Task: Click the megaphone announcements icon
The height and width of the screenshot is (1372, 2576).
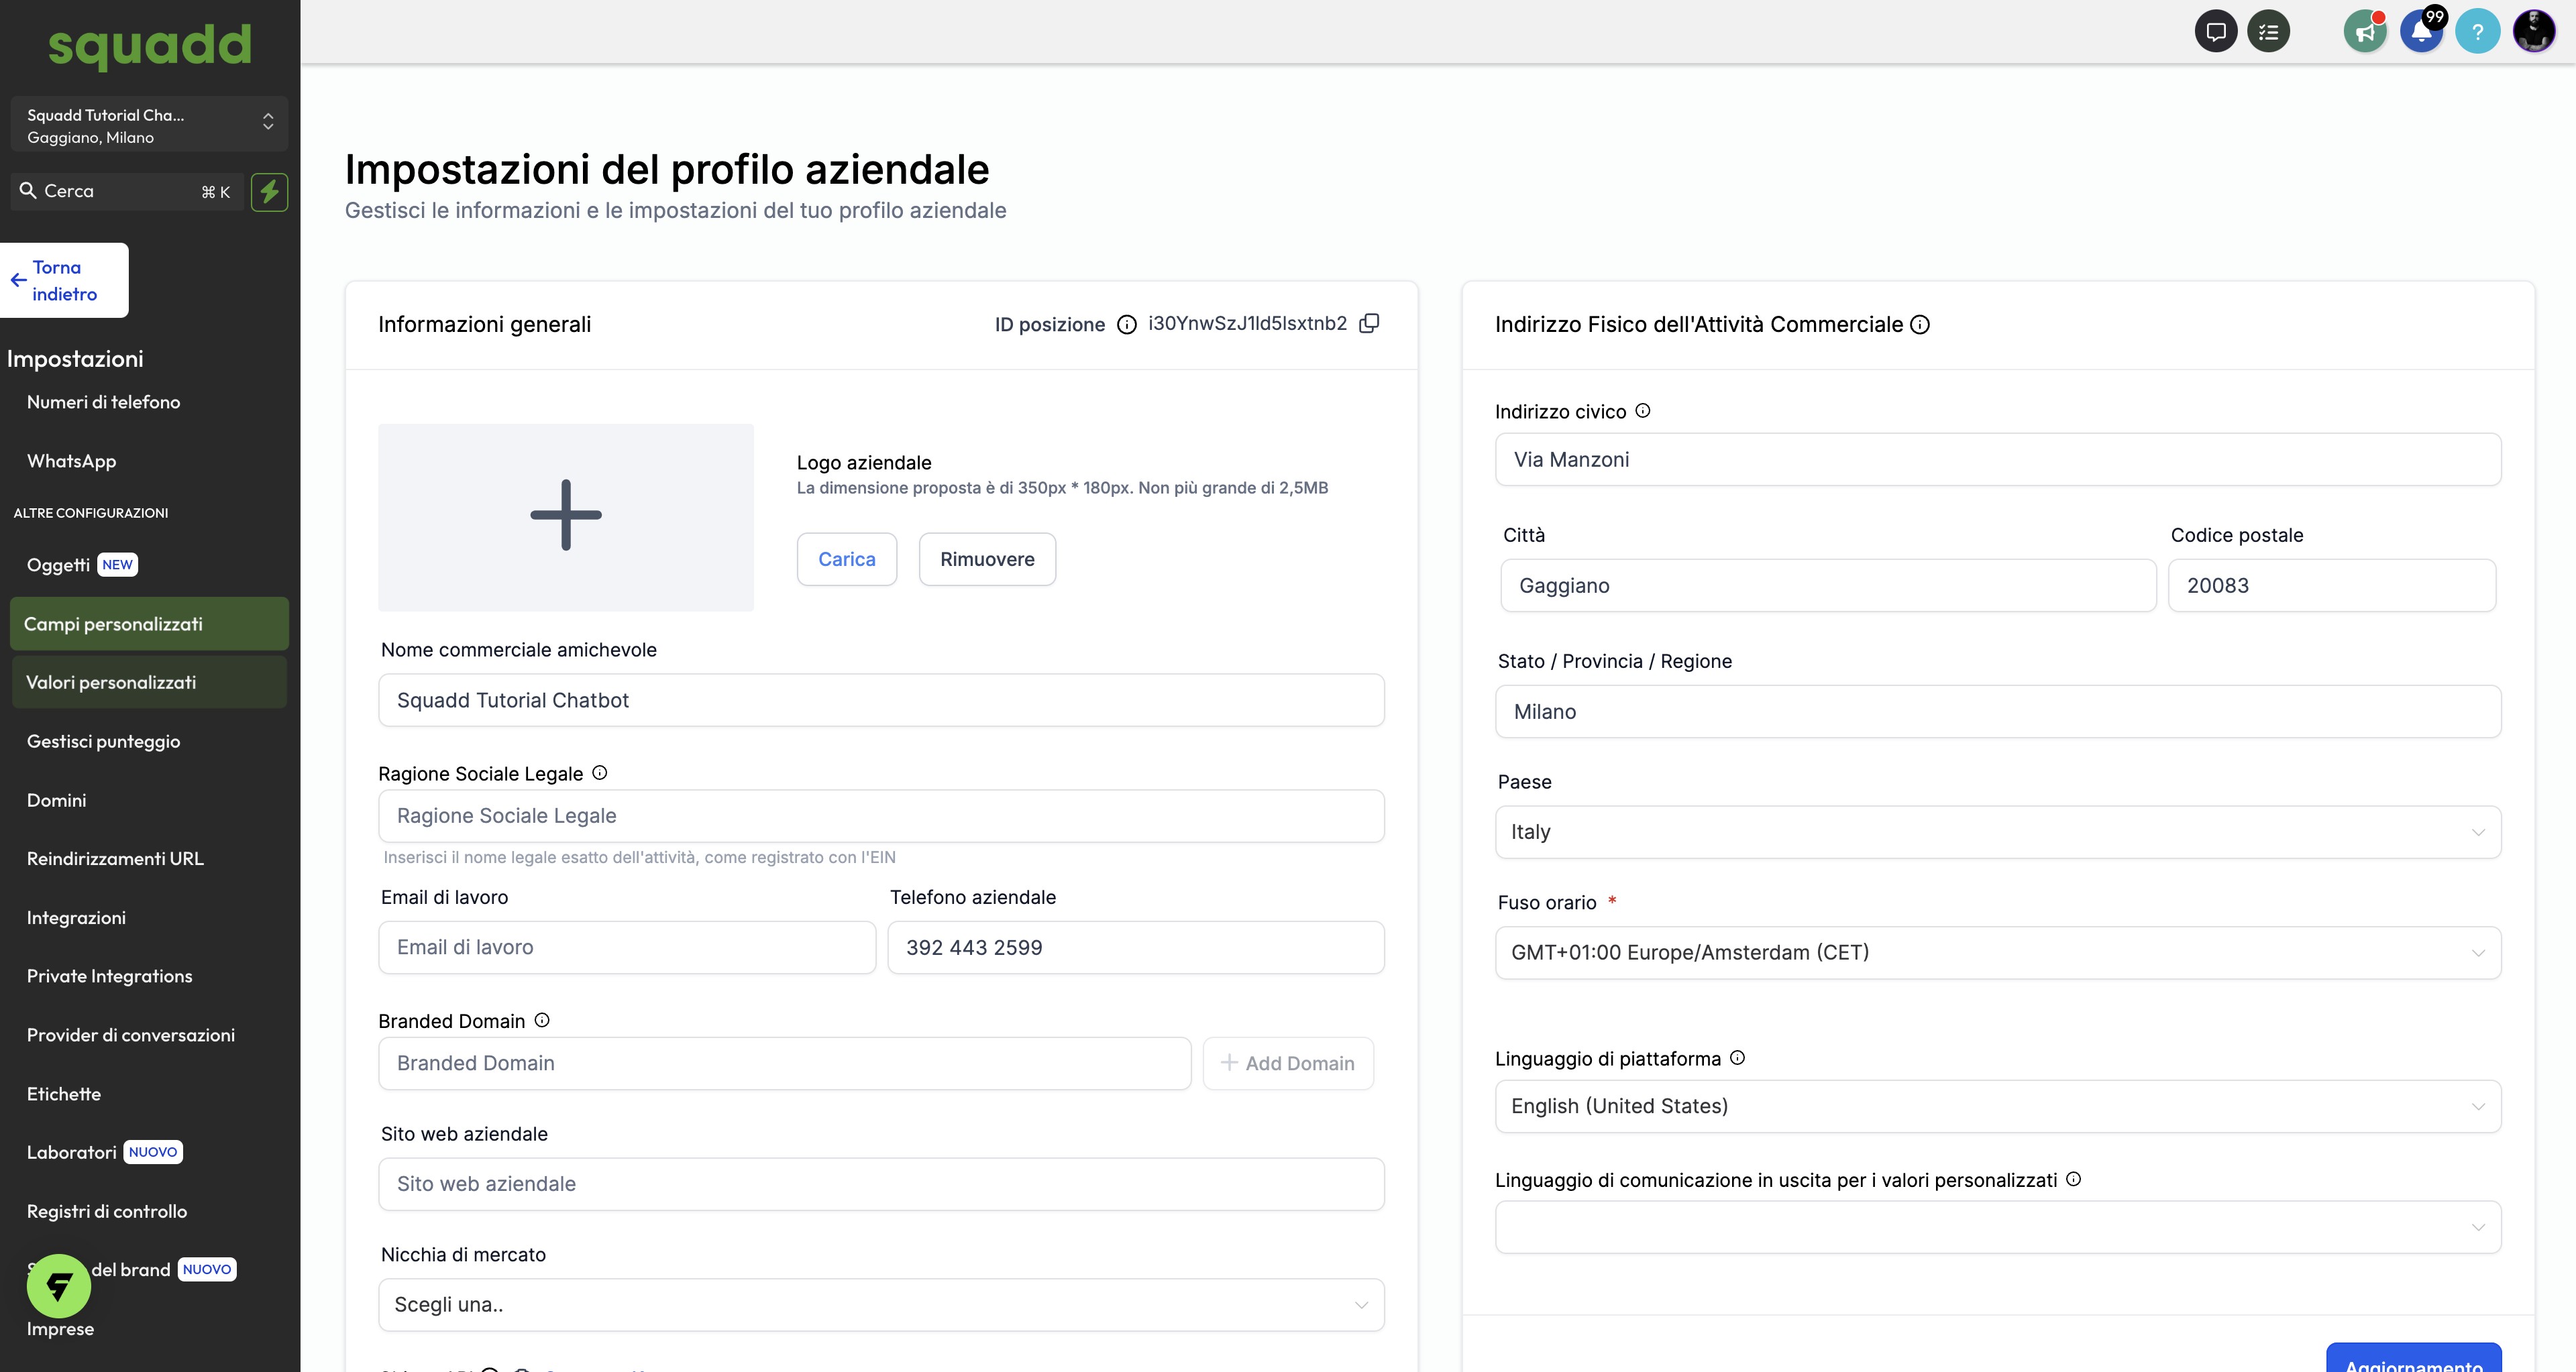Action: click(x=2365, y=32)
